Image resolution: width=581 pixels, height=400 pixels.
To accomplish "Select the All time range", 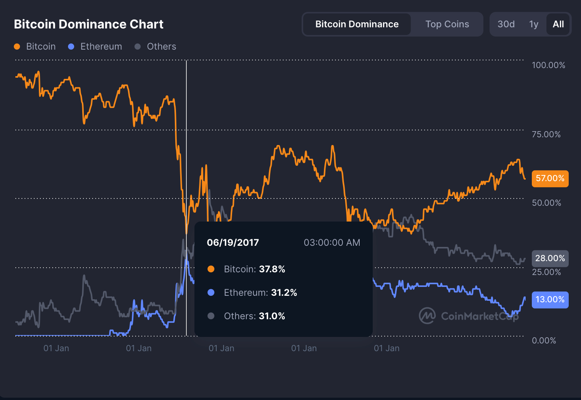I will tap(558, 24).
